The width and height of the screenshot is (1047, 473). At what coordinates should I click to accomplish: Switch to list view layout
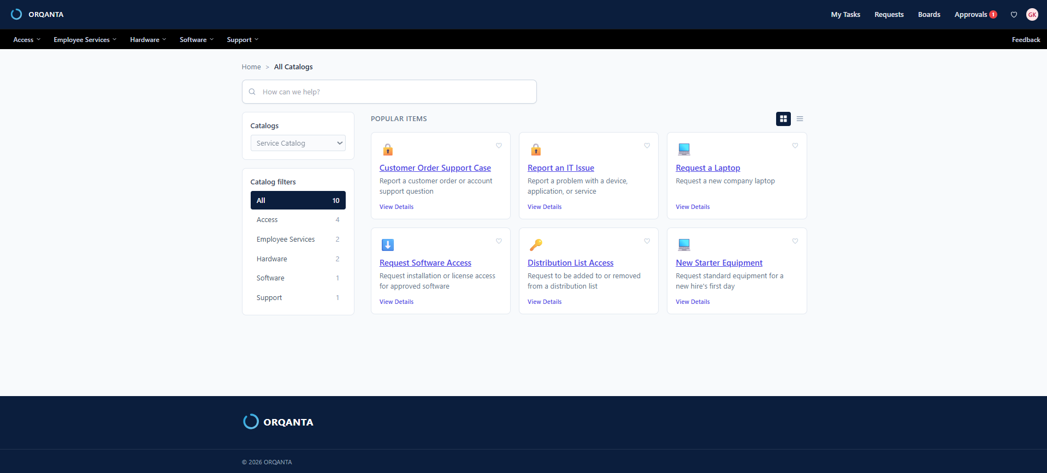(x=800, y=118)
